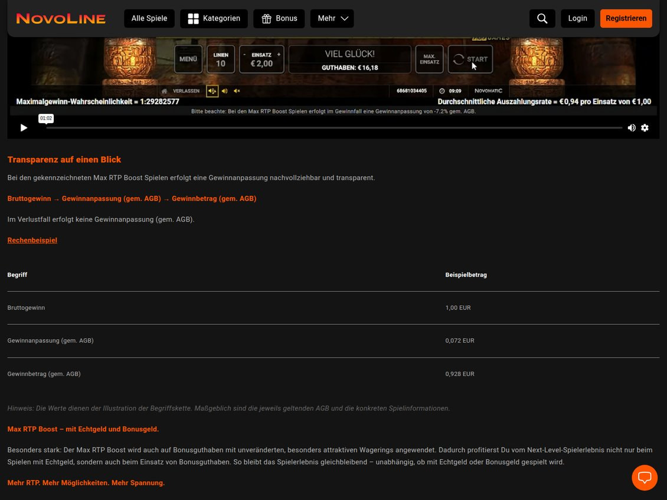Screen dimensions: 667x500
Task: Open the Rechenbeispiel link
Action: click(32, 241)
